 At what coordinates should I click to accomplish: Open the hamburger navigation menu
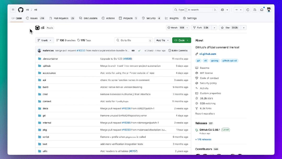(13, 10)
